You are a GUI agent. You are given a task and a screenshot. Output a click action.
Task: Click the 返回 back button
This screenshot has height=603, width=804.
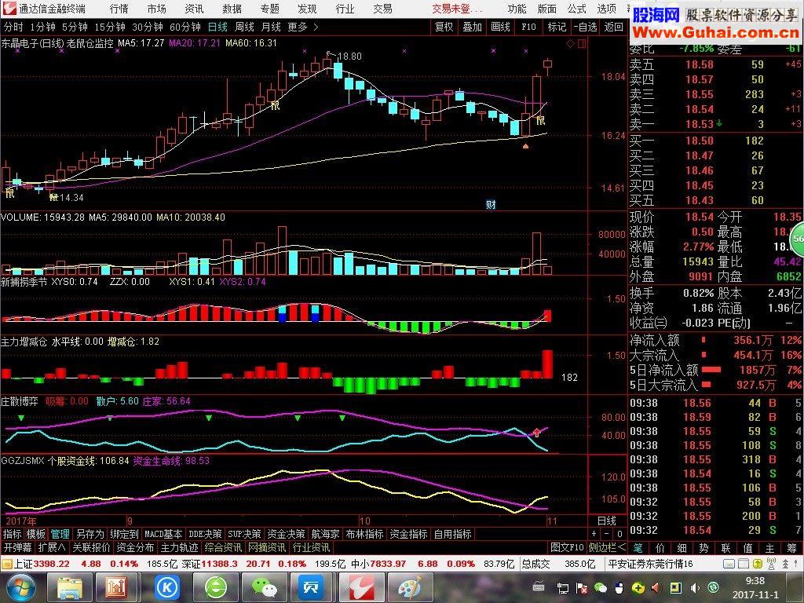(614, 27)
